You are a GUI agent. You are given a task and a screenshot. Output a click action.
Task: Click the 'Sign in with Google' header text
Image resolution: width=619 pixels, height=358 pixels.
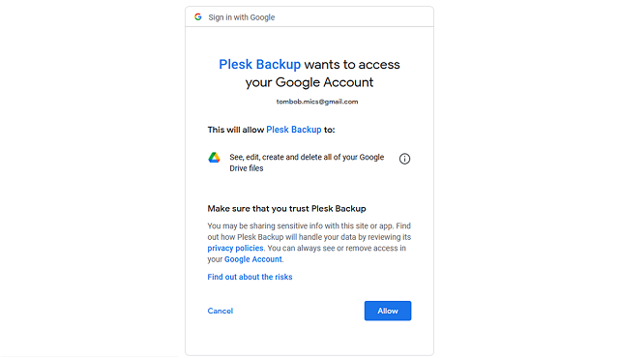[242, 17]
